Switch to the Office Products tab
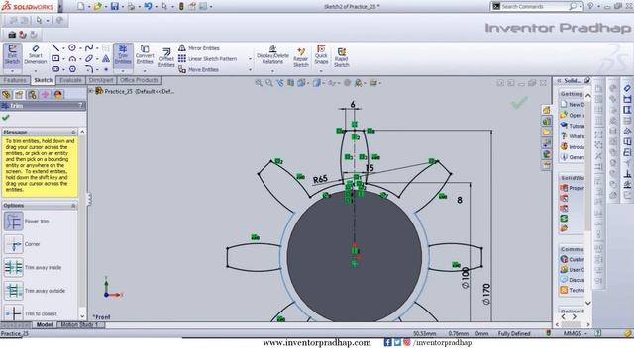Viewport: 634px width, 356px height. [139, 80]
